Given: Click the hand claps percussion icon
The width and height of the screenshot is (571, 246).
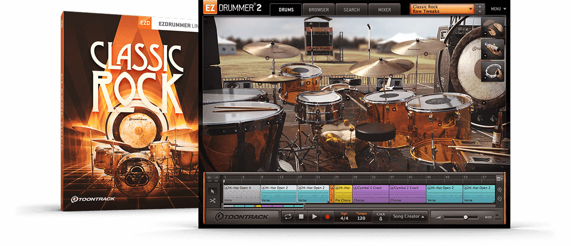Looking at the screenshot, I should (492, 28).
